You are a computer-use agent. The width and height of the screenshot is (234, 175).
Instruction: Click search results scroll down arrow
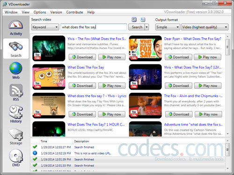pyautogui.click(x=227, y=134)
